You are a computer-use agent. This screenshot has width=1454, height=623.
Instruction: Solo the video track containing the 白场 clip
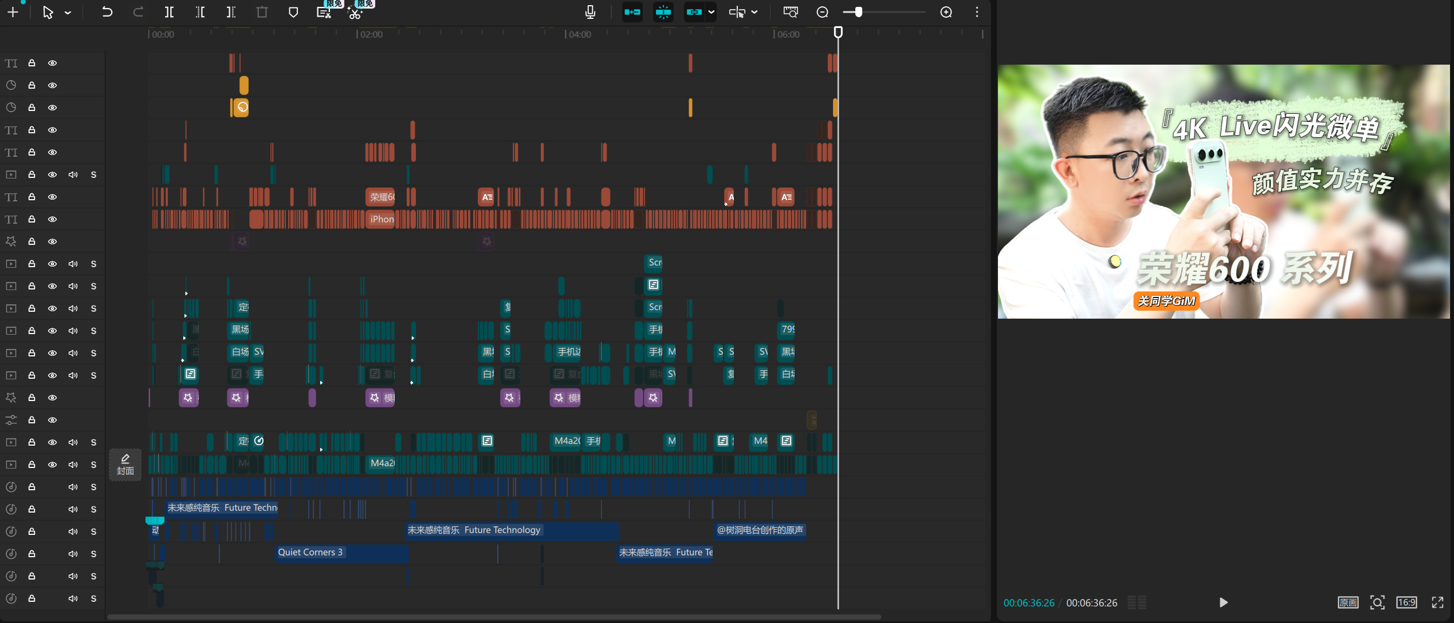(x=93, y=353)
